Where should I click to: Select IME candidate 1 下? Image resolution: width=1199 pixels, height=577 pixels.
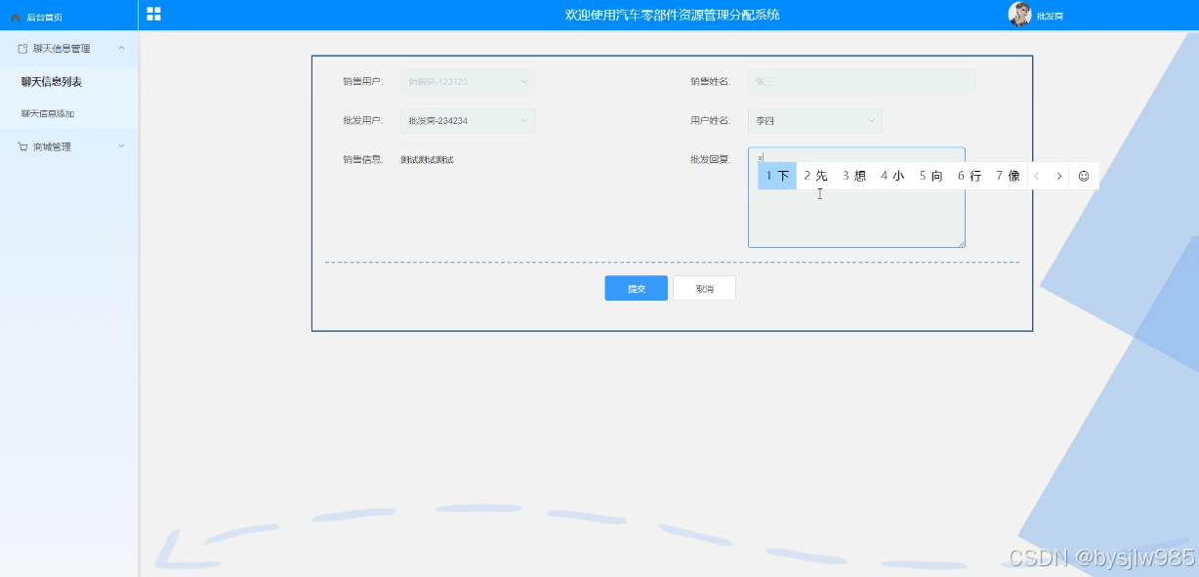(777, 176)
